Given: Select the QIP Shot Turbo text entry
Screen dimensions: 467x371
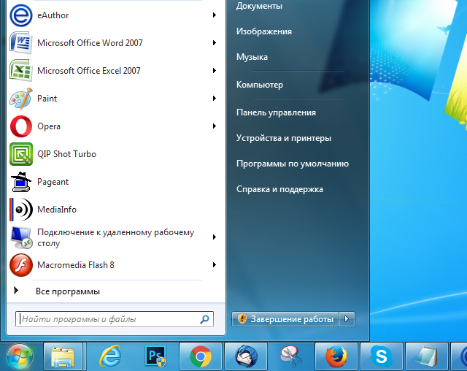Looking at the screenshot, I should tap(66, 154).
